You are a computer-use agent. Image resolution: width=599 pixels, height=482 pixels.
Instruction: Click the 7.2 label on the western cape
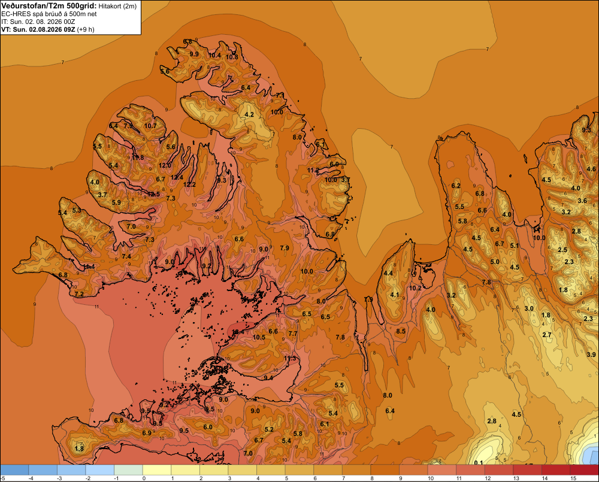79,294
